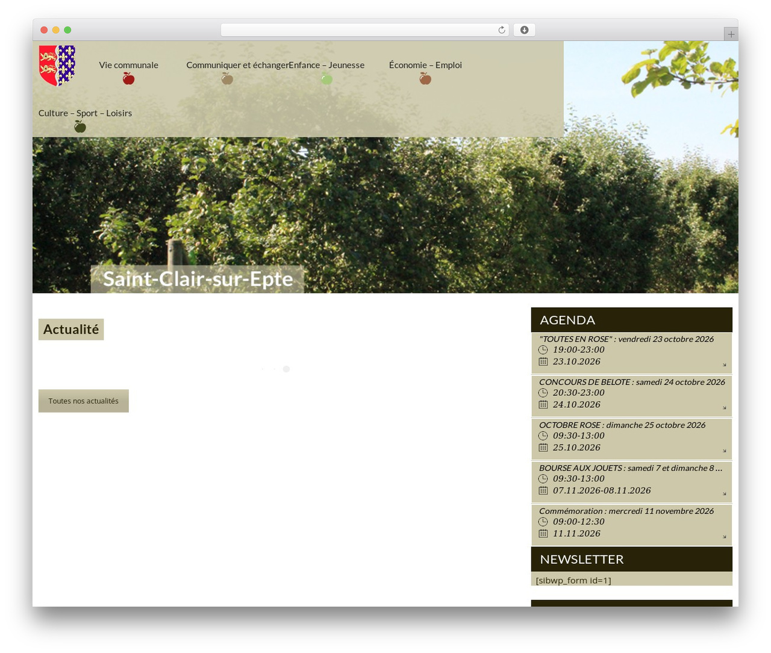Screen dimensions: 771x653
Task: Open the OCTOBRE ROSE event link
Action: 622,425
